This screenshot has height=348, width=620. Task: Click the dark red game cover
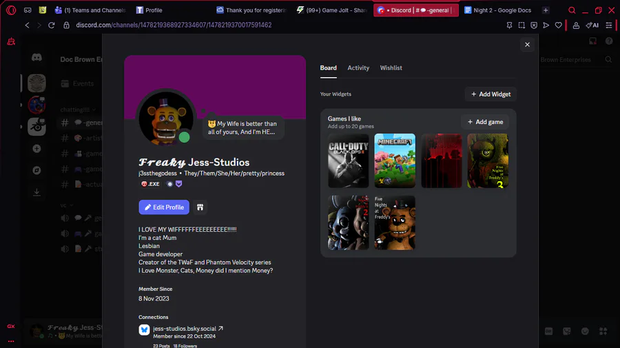[x=442, y=161]
